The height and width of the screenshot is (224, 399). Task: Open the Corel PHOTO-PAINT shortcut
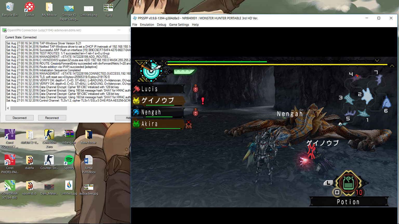10,160
